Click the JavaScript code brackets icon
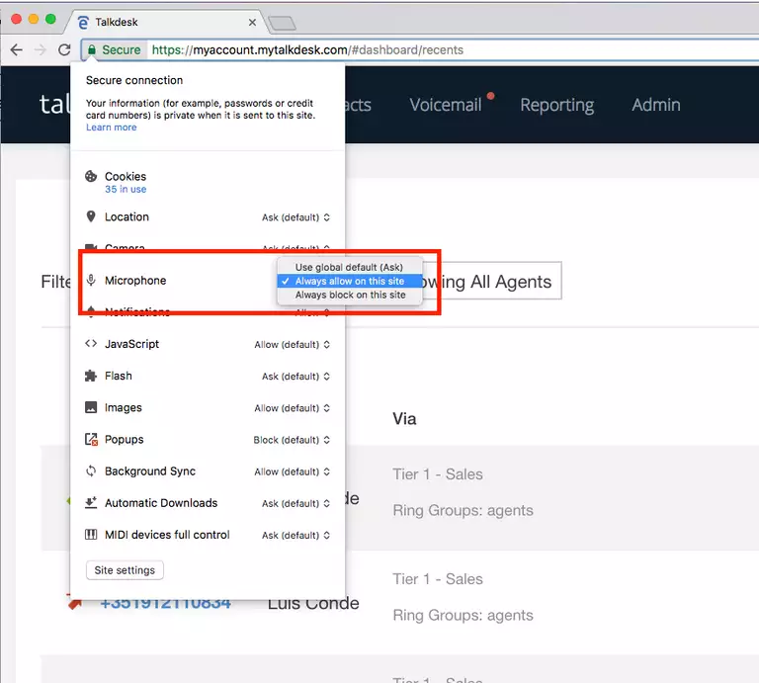Viewport: 759px width, 683px height. (91, 344)
